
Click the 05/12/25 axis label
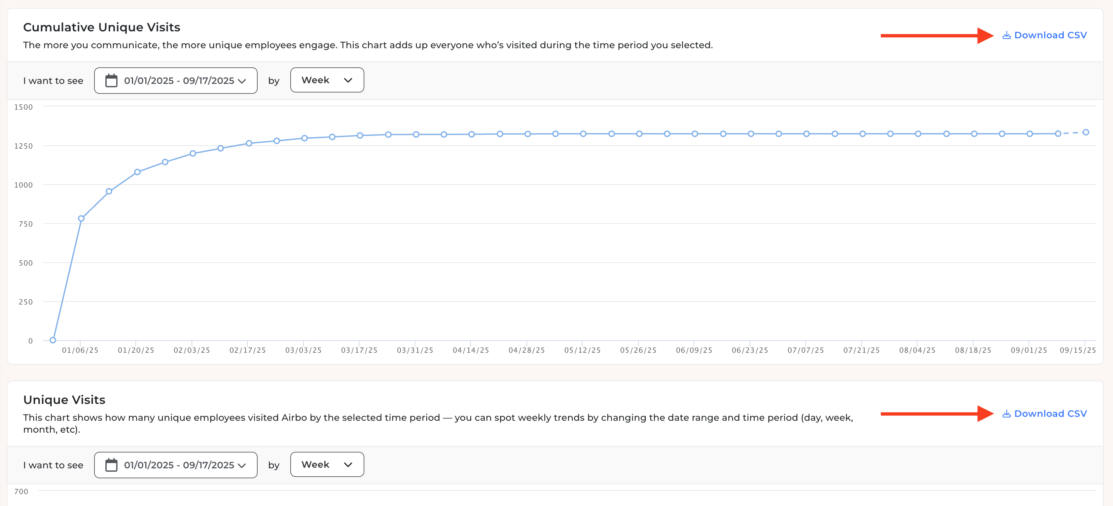tap(582, 350)
